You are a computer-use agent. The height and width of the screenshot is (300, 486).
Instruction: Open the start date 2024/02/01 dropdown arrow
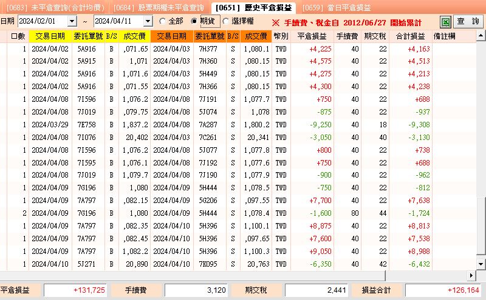click(72, 22)
